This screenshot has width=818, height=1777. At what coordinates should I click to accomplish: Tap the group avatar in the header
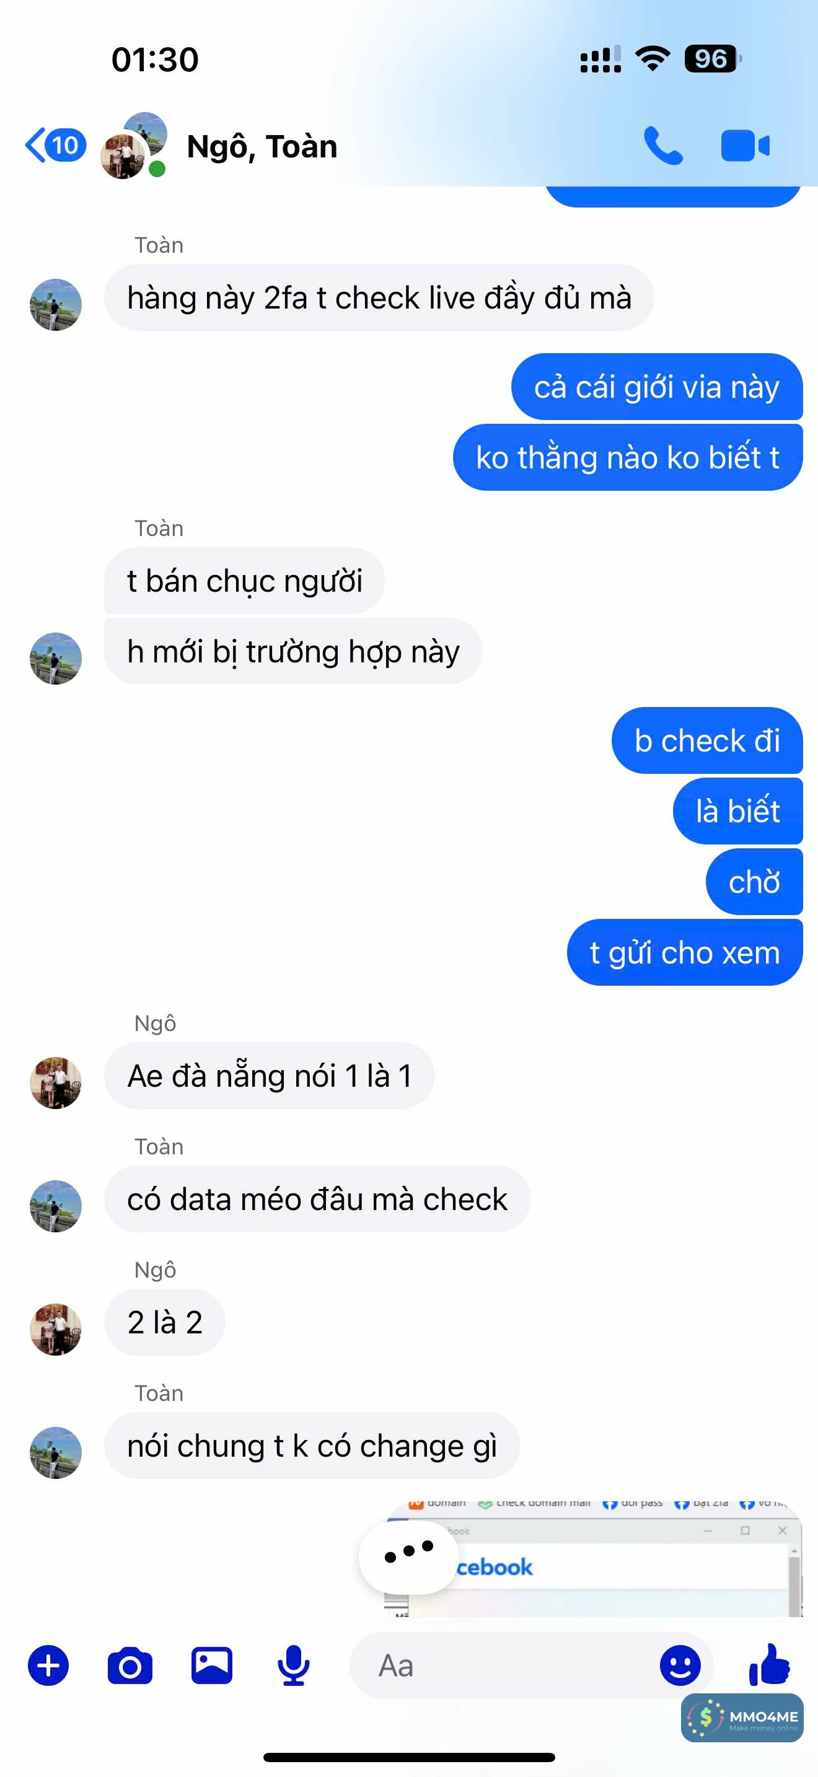pyautogui.click(x=134, y=146)
